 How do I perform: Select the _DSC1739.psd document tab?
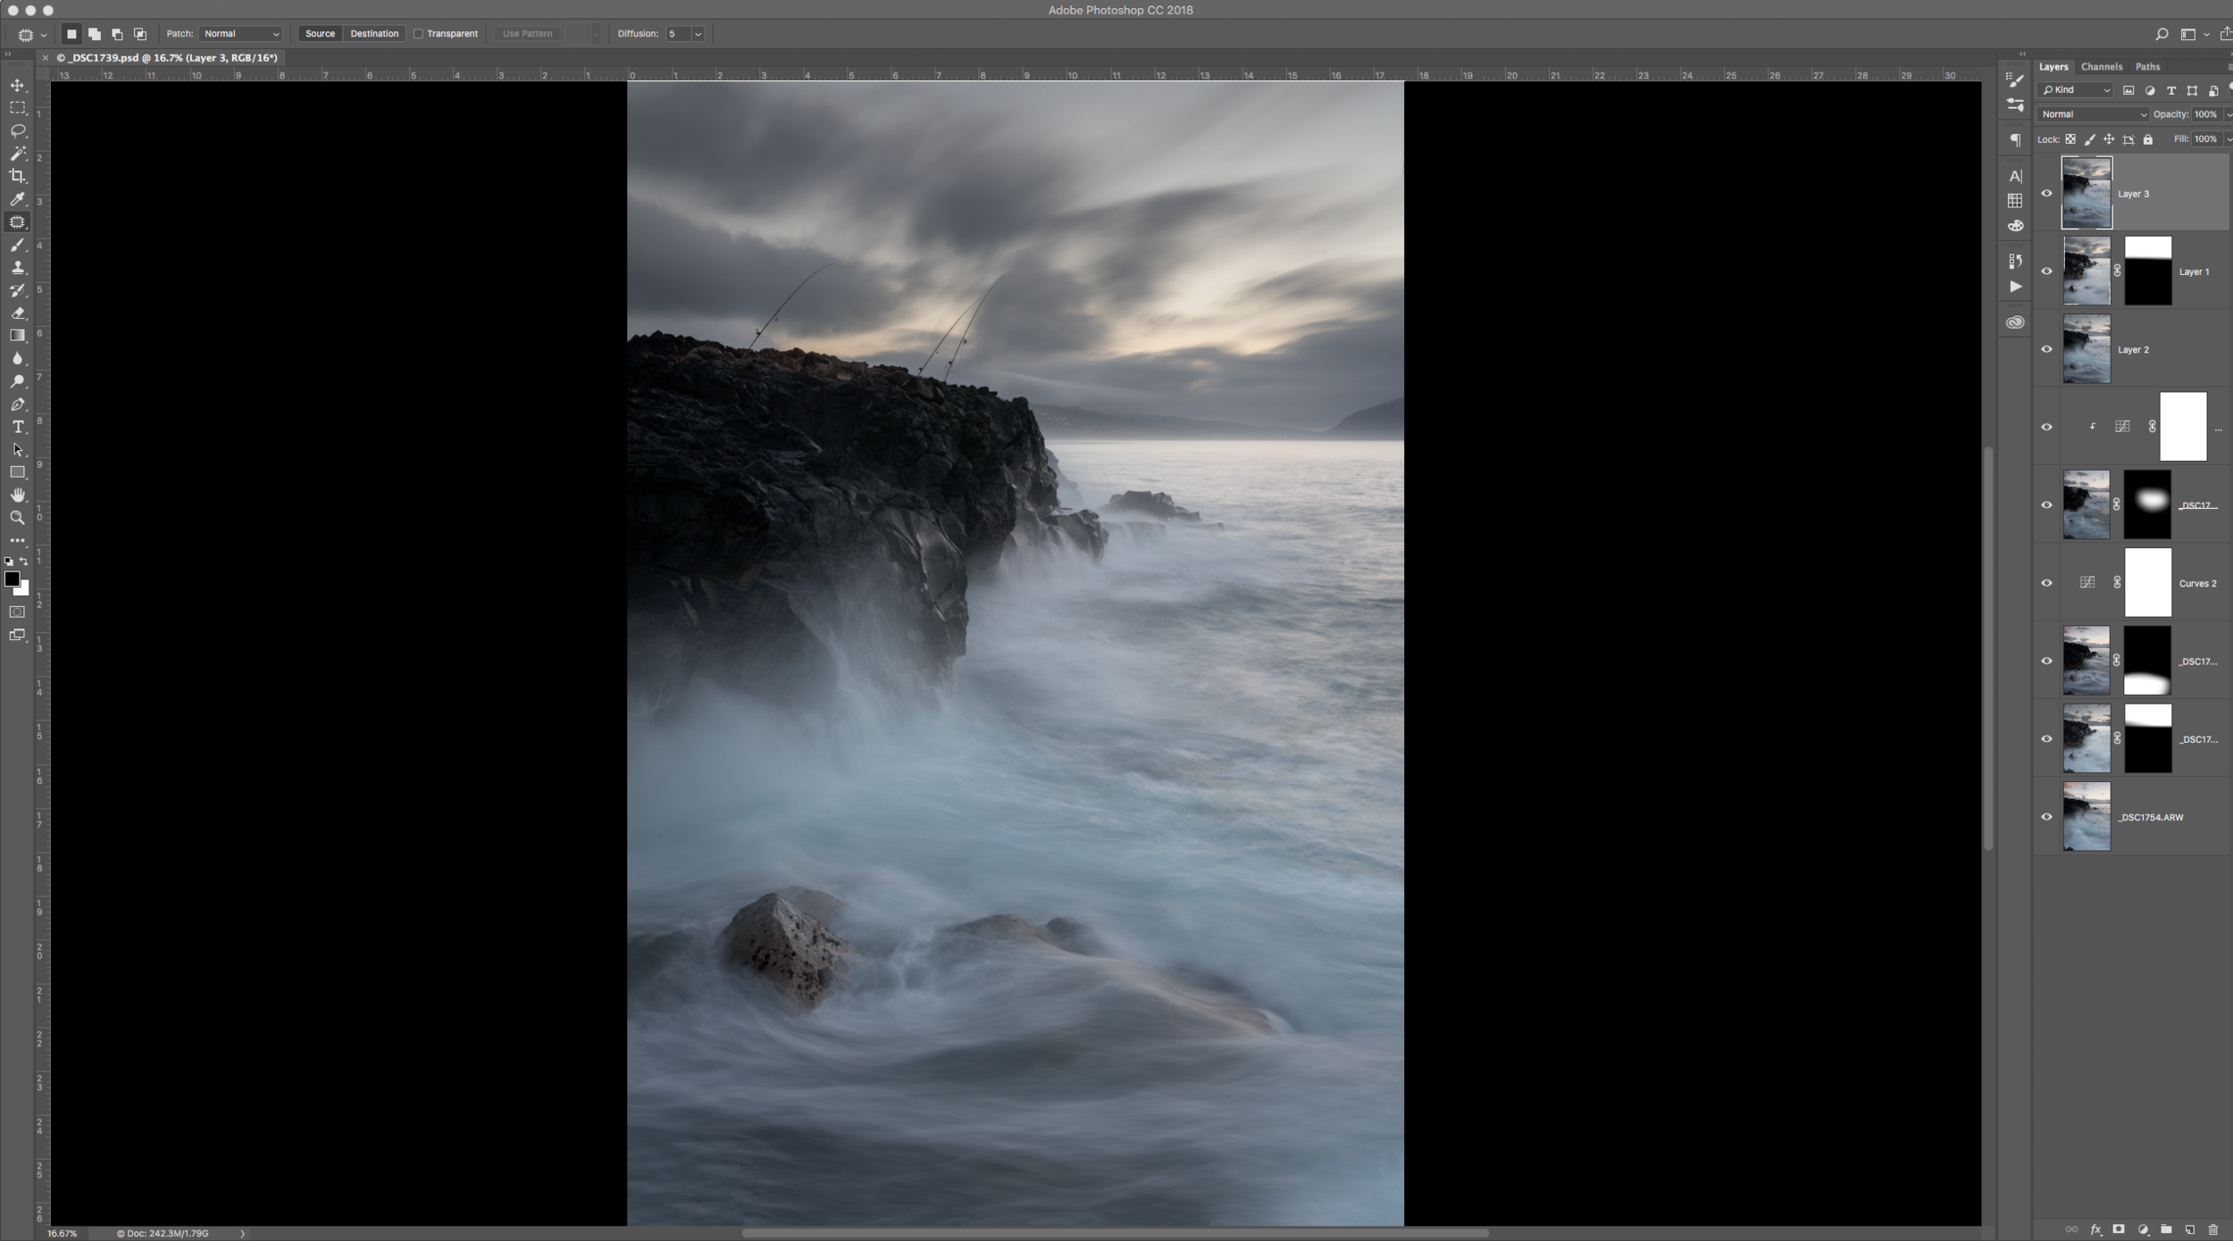pos(167,58)
